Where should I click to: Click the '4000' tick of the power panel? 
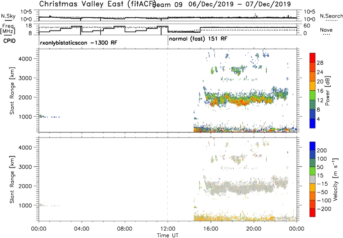(x=25, y=59)
